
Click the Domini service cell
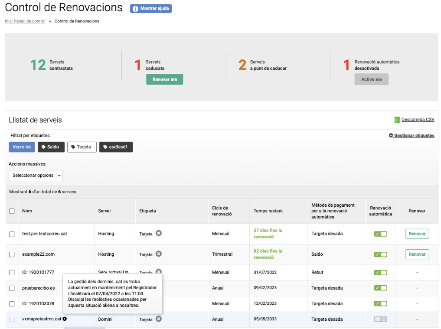(x=105, y=319)
